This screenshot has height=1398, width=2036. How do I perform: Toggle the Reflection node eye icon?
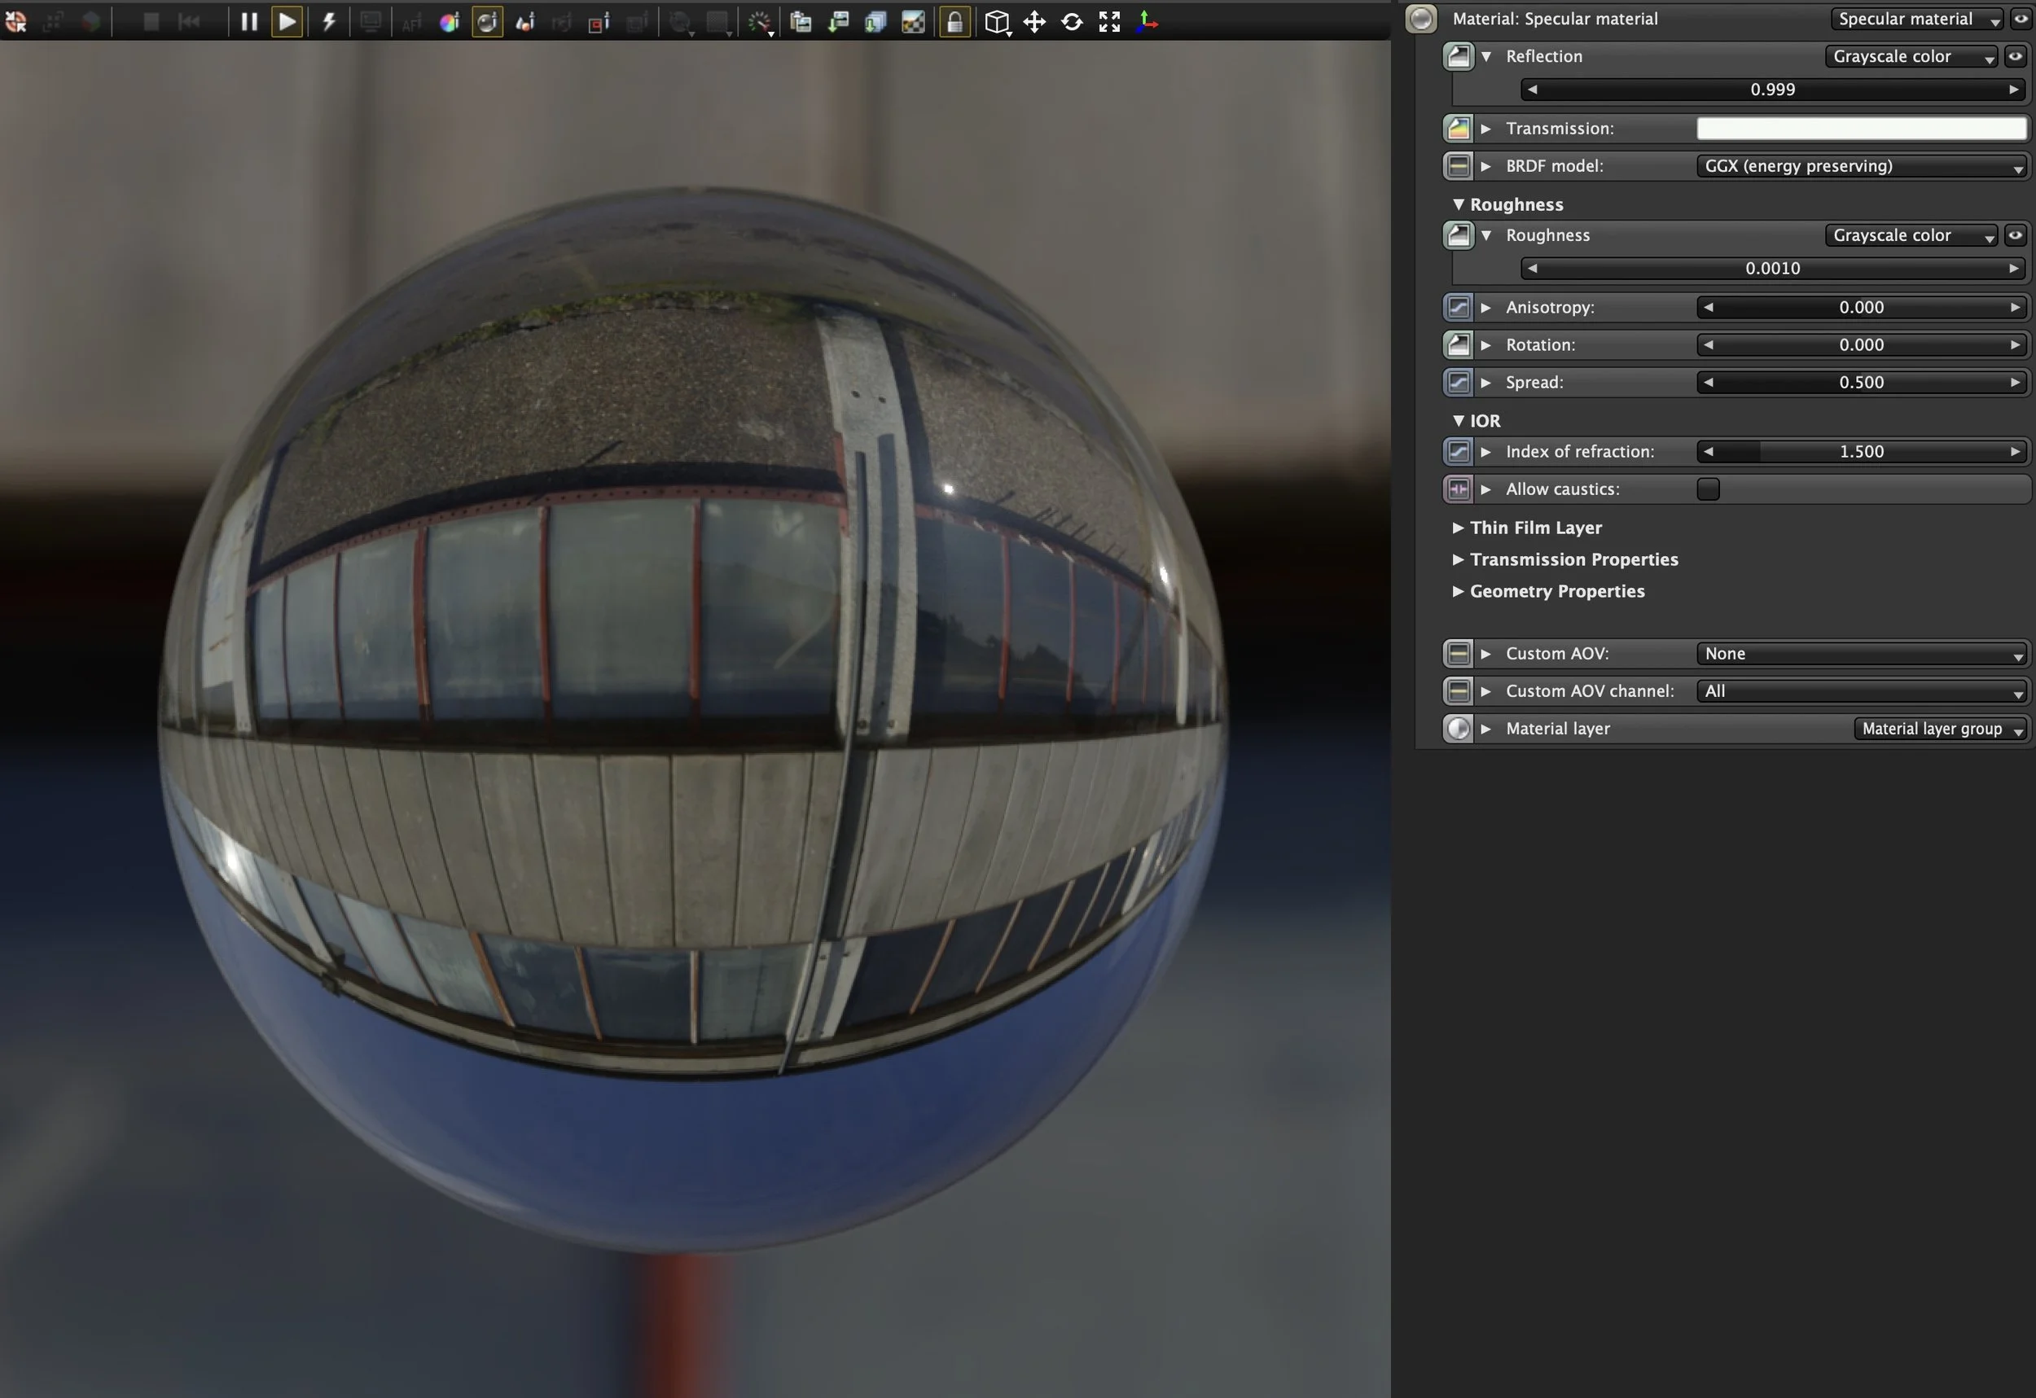(x=2015, y=56)
